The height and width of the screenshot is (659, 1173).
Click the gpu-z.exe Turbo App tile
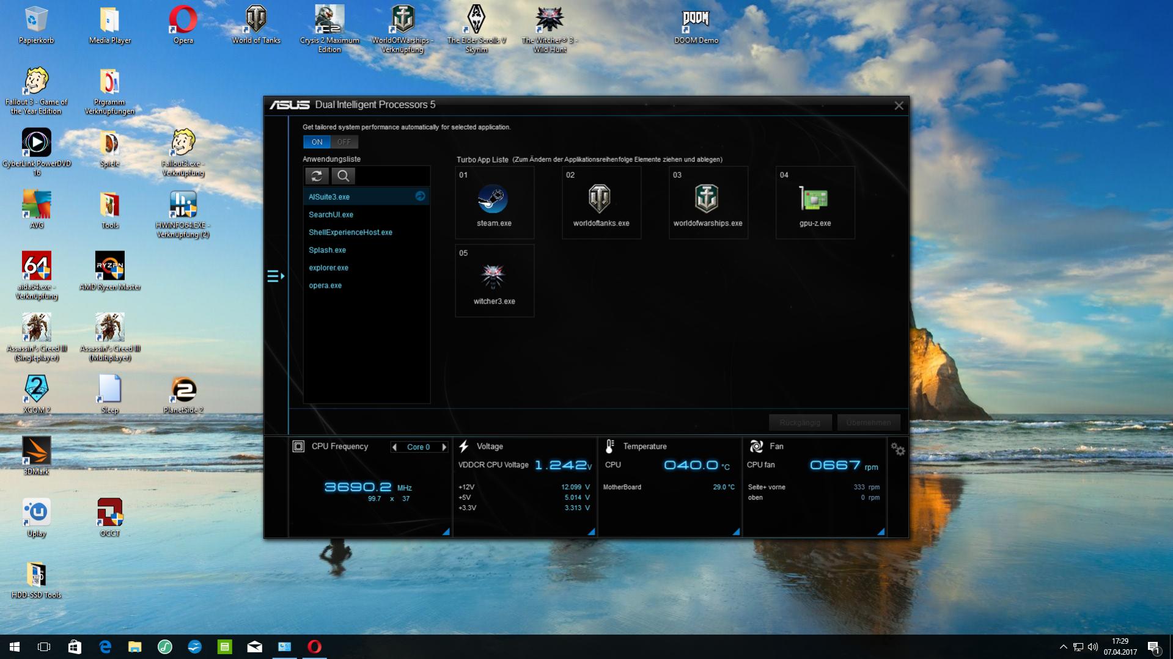pos(815,203)
